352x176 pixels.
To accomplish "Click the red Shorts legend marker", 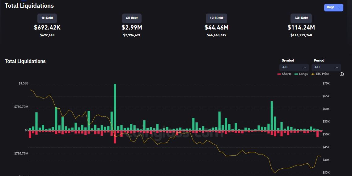I will 279,74.
